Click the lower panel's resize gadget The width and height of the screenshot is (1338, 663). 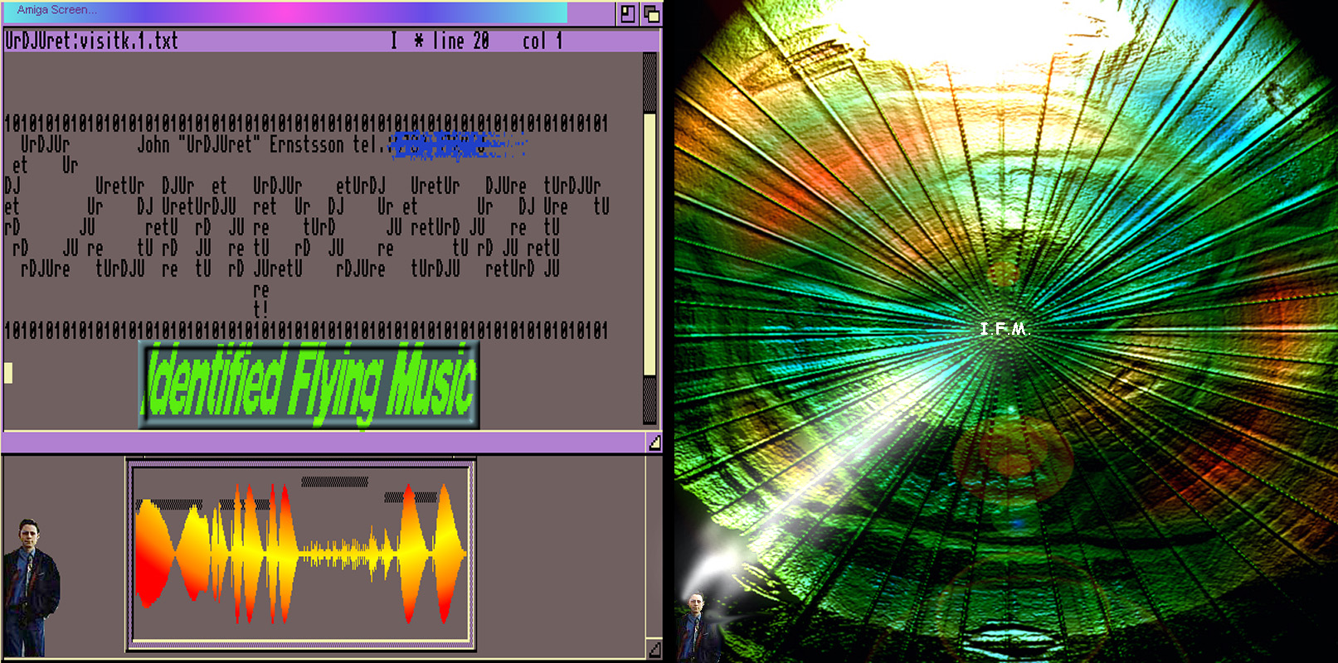pyautogui.click(x=654, y=651)
